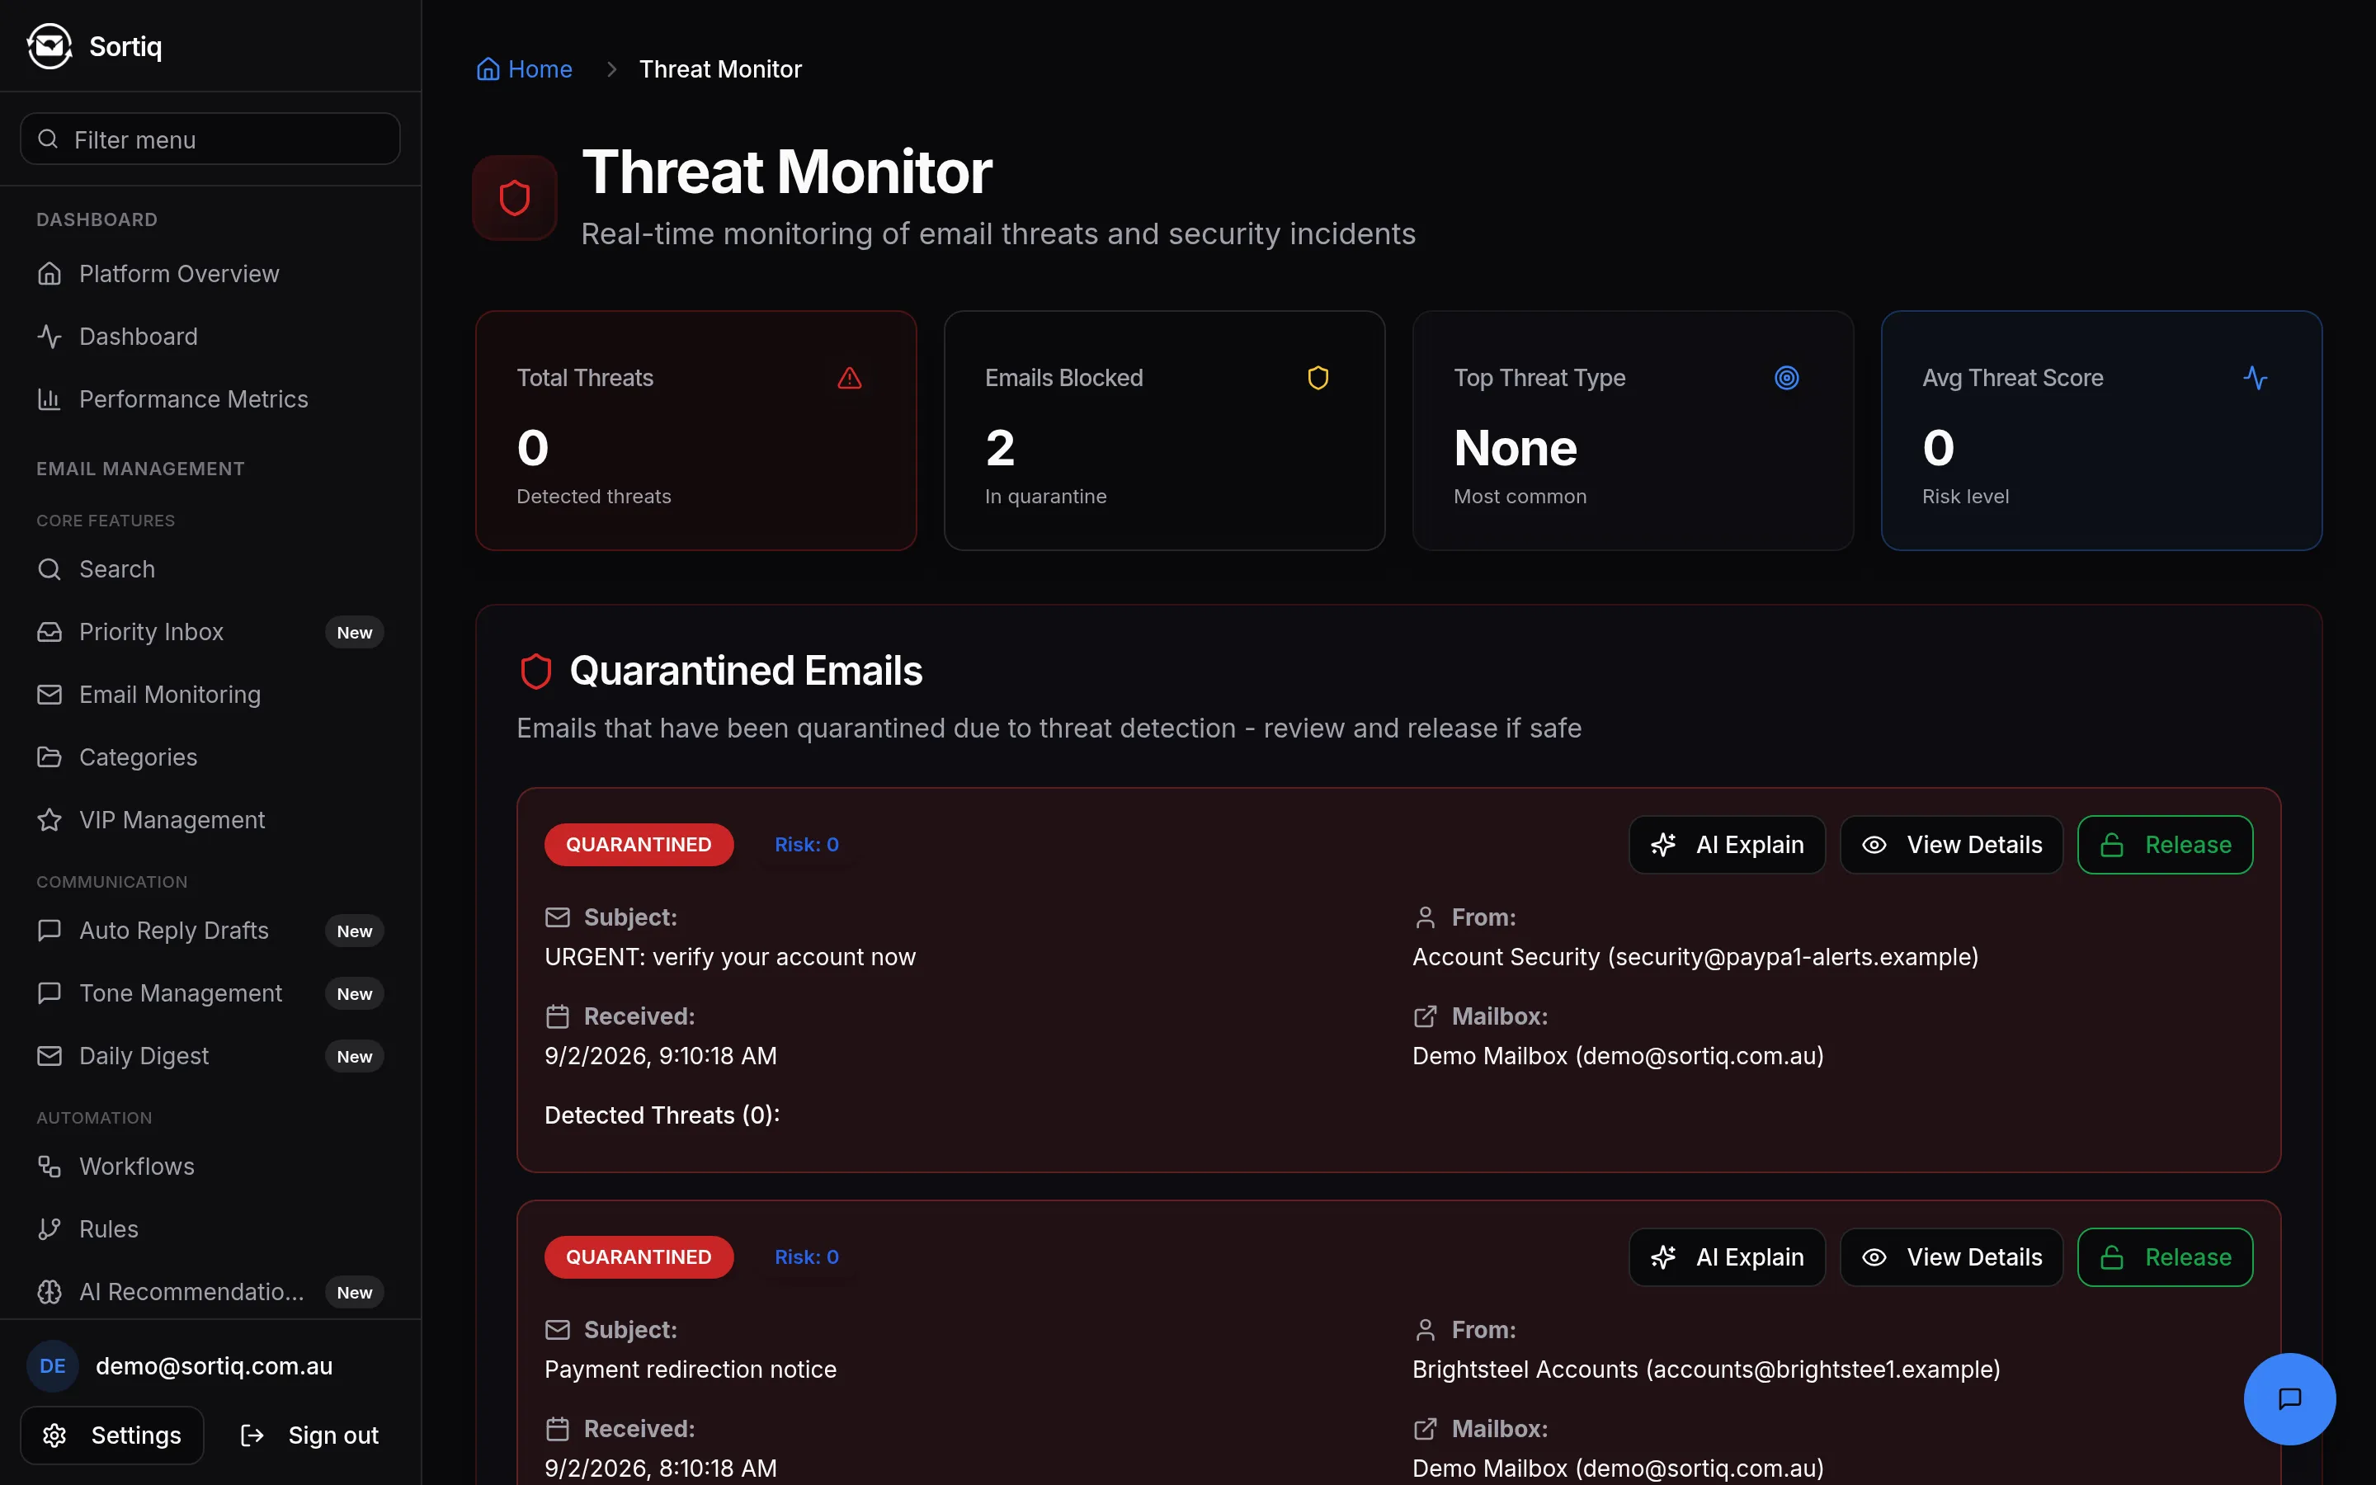Click Sign out
The height and width of the screenshot is (1485, 2376).
click(309, 1435)
